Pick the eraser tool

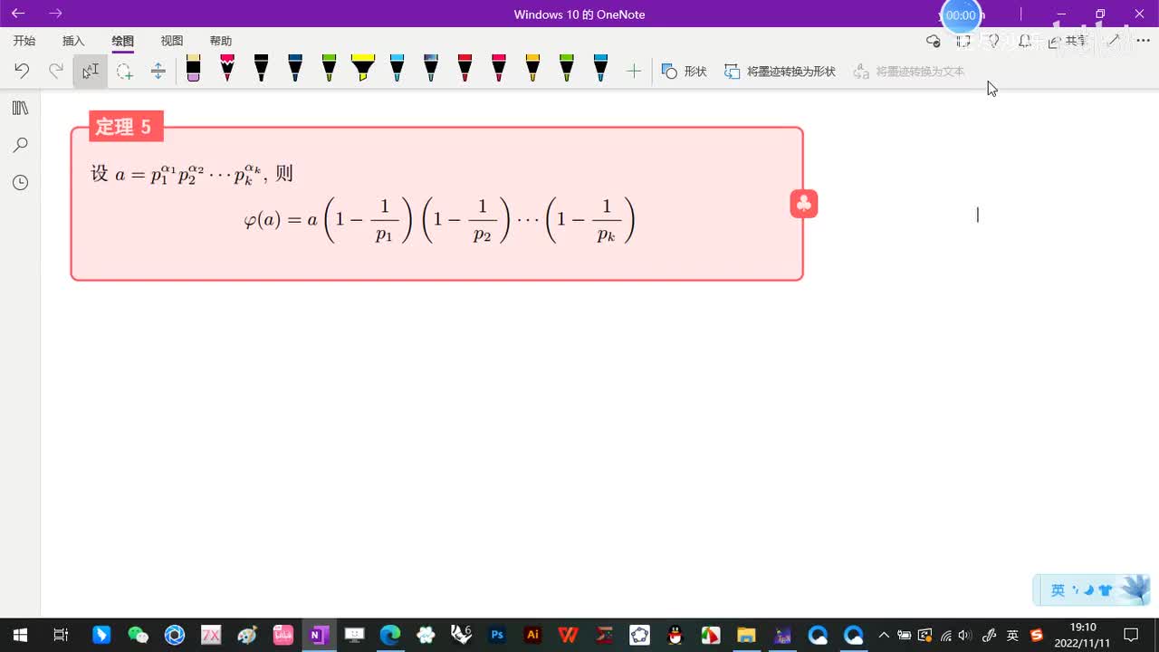pos(193,69)
